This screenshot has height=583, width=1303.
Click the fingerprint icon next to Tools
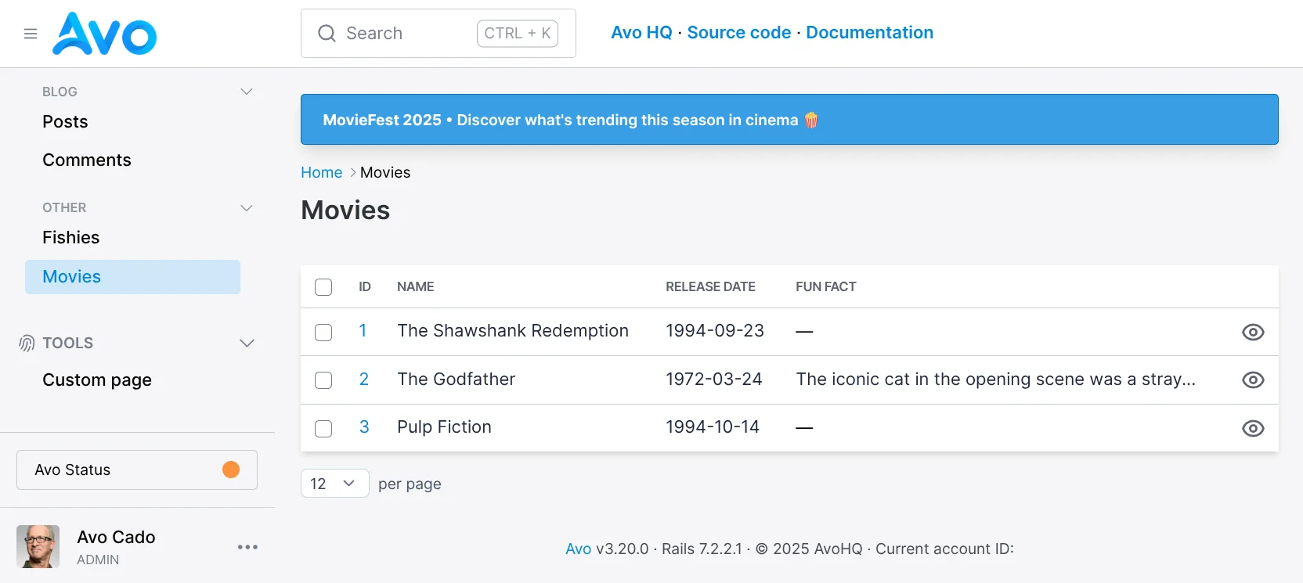pos(27,343)
